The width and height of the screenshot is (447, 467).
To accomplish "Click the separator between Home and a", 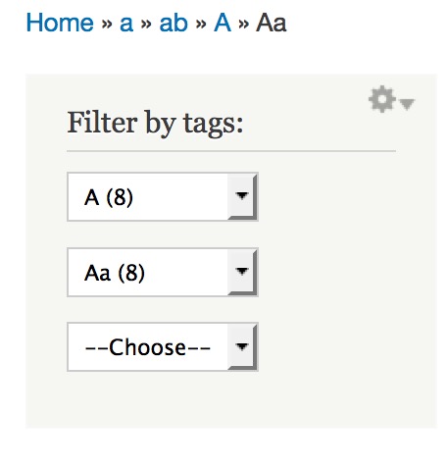I will click(x=107, y=24).
